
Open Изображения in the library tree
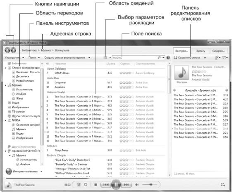pos(20,107)
